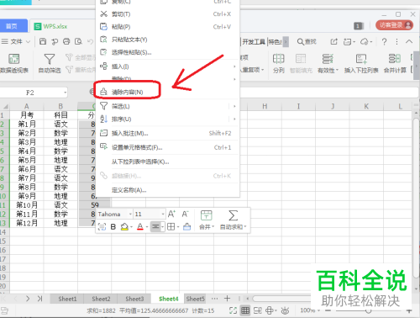Open the File (文件) menu dropdown
This screenshot has width=420, height=318.
16,42
